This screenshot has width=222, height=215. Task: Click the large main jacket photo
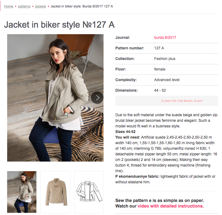pyautogui.click(x=55, y=98)
